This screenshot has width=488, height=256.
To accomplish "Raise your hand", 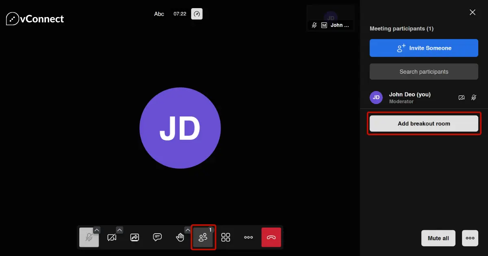I will coord(180,238).
